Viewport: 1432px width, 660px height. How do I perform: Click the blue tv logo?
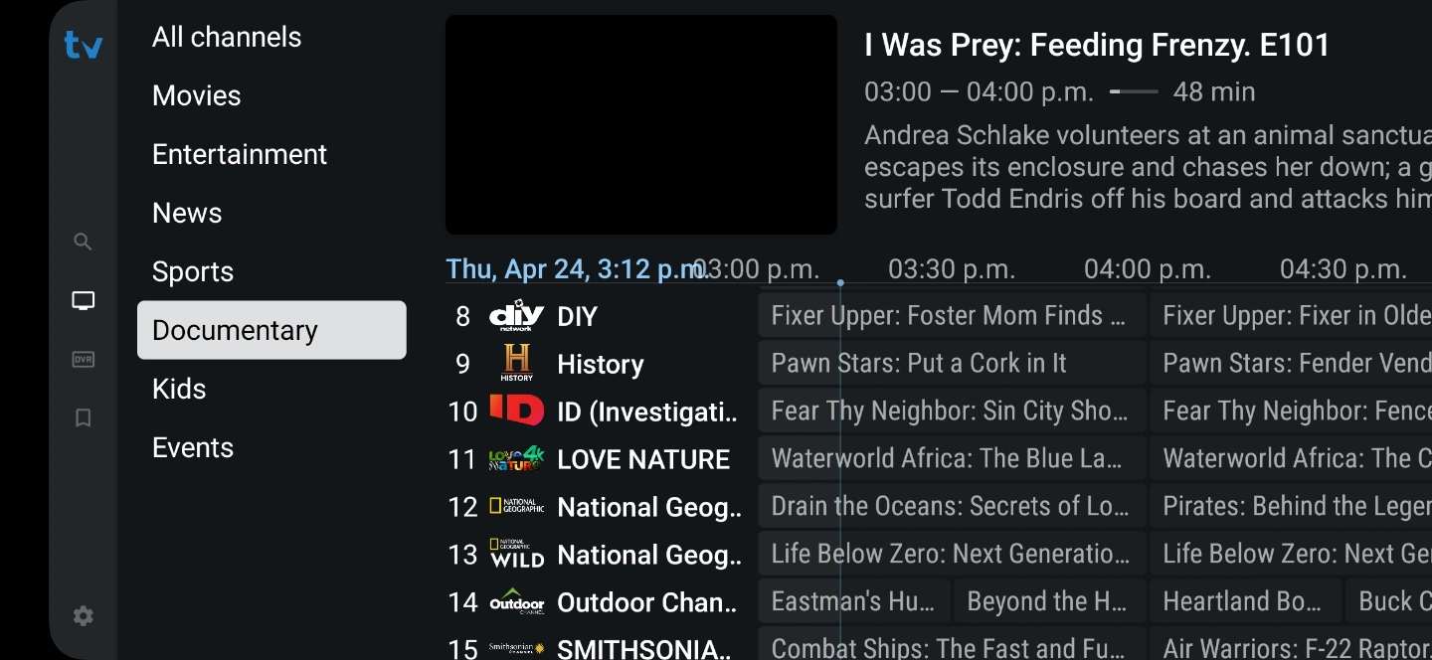pyautogui.click(x=84, y=45)
